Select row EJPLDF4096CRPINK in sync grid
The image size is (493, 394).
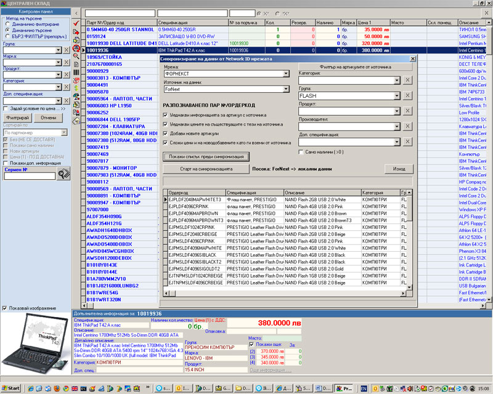285,206
